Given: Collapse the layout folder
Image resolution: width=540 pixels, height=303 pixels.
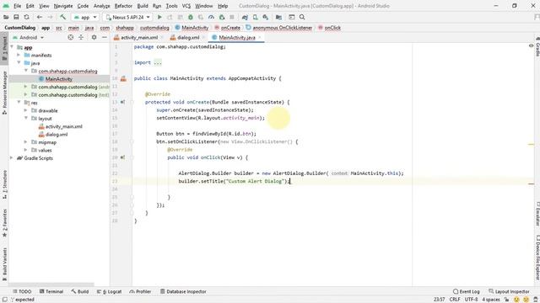Looking at the screenshot, I should [26, 119].
